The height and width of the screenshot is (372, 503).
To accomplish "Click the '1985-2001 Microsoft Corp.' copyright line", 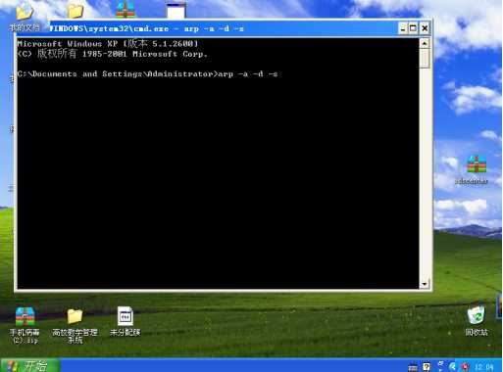I will tap(113, 54).
